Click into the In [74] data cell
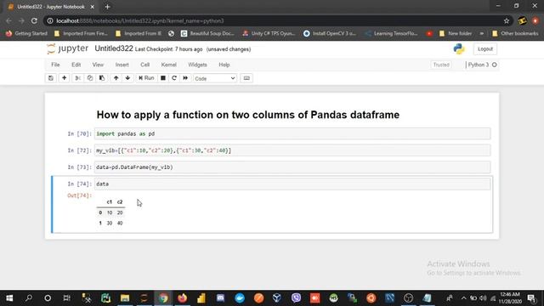This screenshot has height=306, width=544. [x=292, y=184]
